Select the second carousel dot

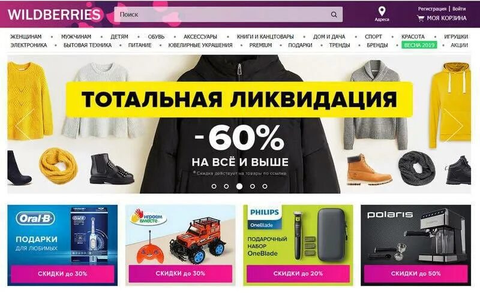point(226,186)
